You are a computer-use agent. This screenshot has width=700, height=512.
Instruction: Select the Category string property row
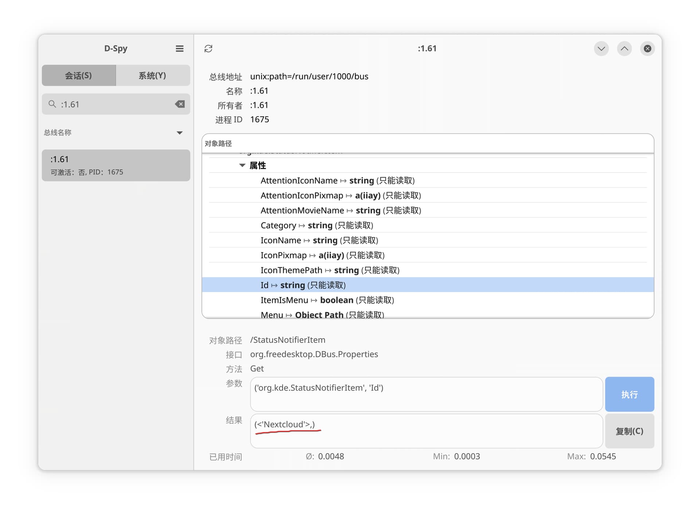pos(428,225)
